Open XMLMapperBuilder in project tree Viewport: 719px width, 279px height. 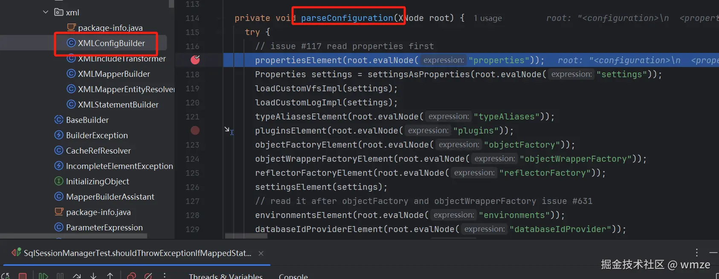click(114, 74)
